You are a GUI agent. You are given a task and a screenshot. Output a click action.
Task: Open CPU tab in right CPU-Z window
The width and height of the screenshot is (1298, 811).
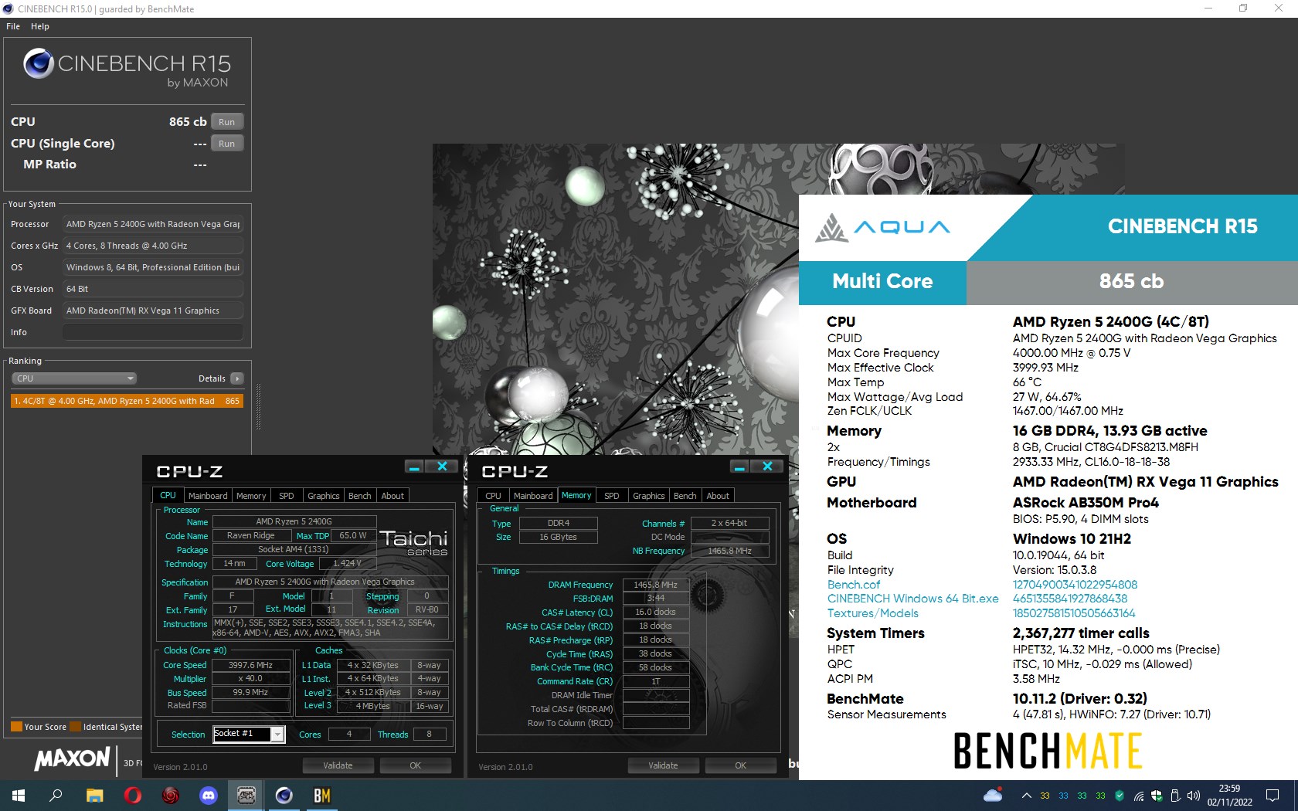click(493, 496)
